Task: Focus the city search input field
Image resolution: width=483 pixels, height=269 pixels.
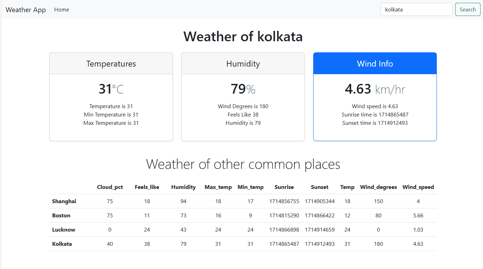Action: point(416,10)
